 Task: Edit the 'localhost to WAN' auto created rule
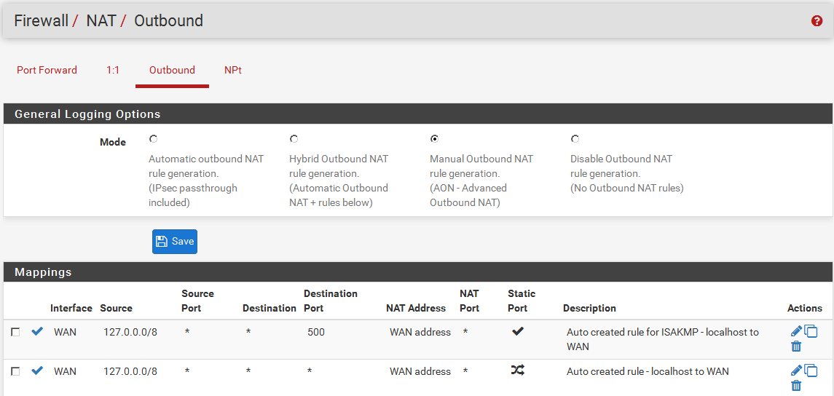pyautogui.click(x=796, y=371)
